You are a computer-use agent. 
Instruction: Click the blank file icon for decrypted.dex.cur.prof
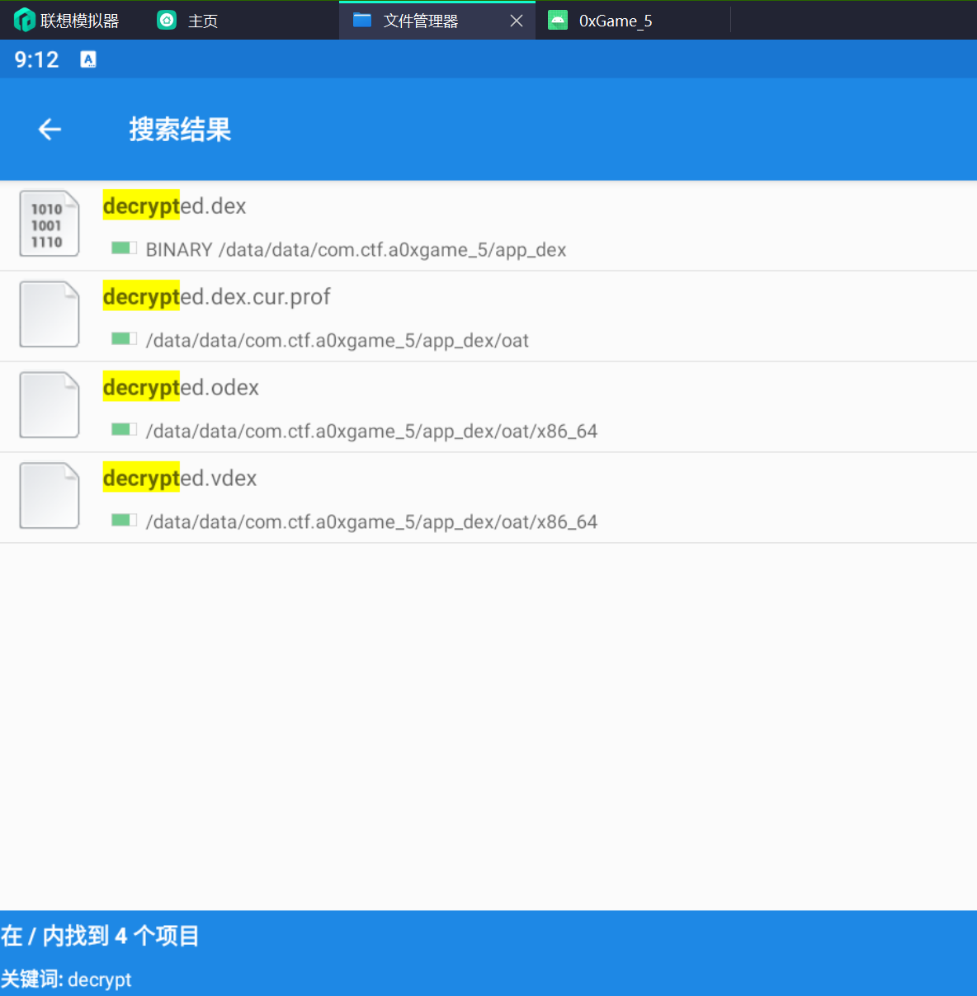tap(50, 314)
